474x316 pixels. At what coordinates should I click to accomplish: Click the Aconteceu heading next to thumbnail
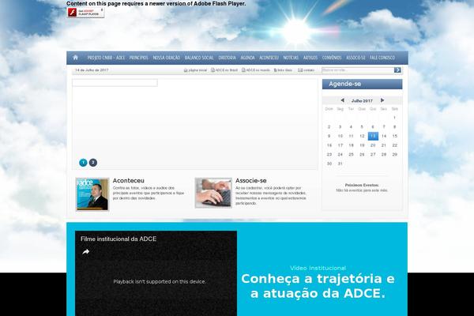[129, 181]
